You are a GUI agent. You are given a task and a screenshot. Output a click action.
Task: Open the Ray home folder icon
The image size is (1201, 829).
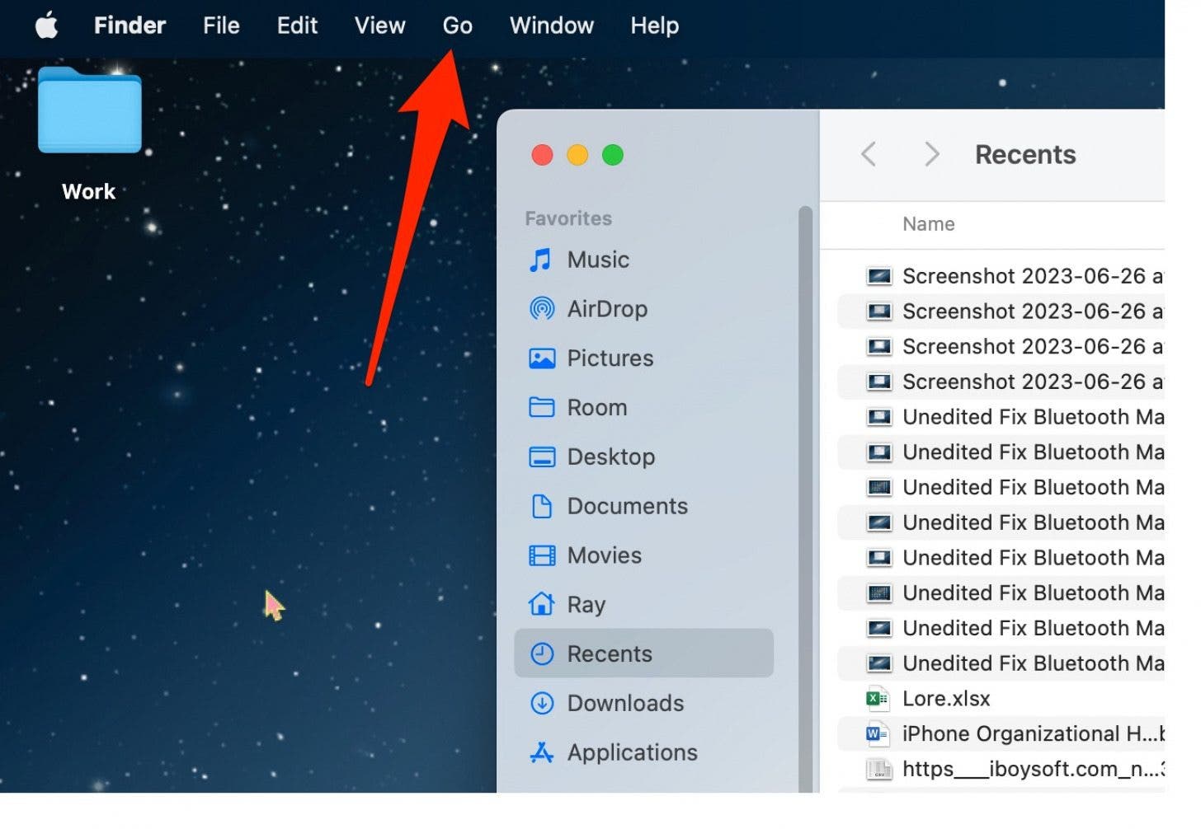[x=541, y=605]
